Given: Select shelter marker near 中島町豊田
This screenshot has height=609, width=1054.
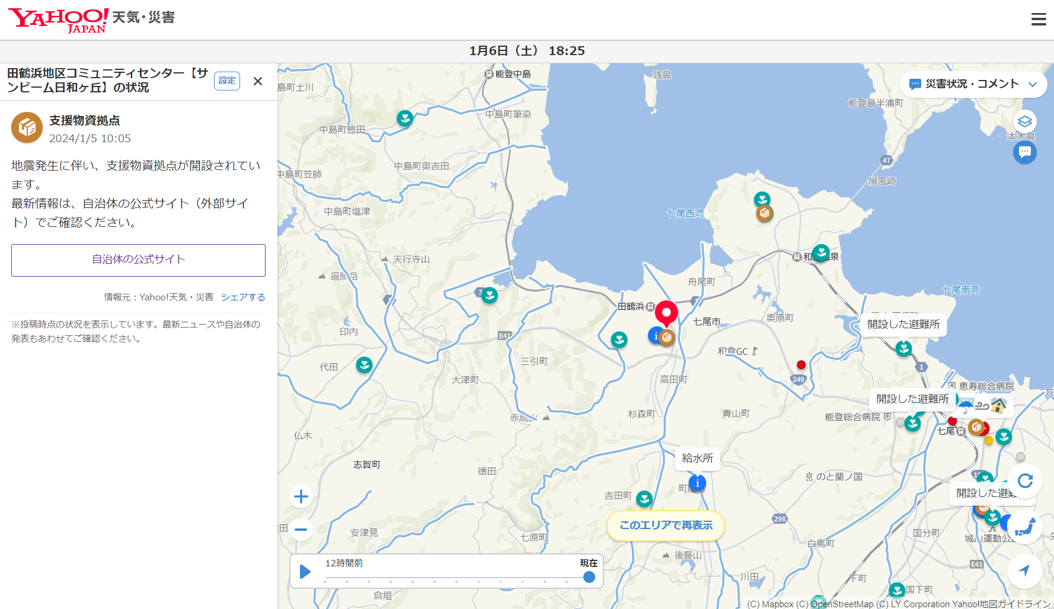Looking at the screenshot, I should point(405,118).
